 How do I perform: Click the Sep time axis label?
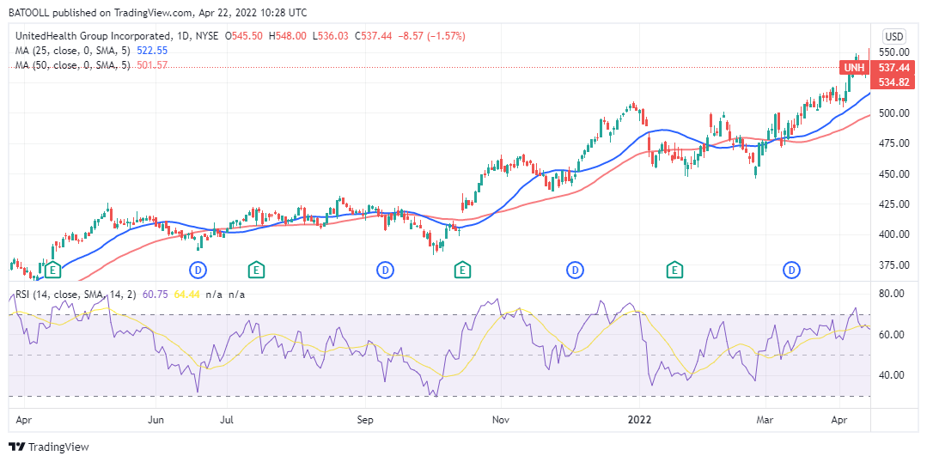point(365,421)
